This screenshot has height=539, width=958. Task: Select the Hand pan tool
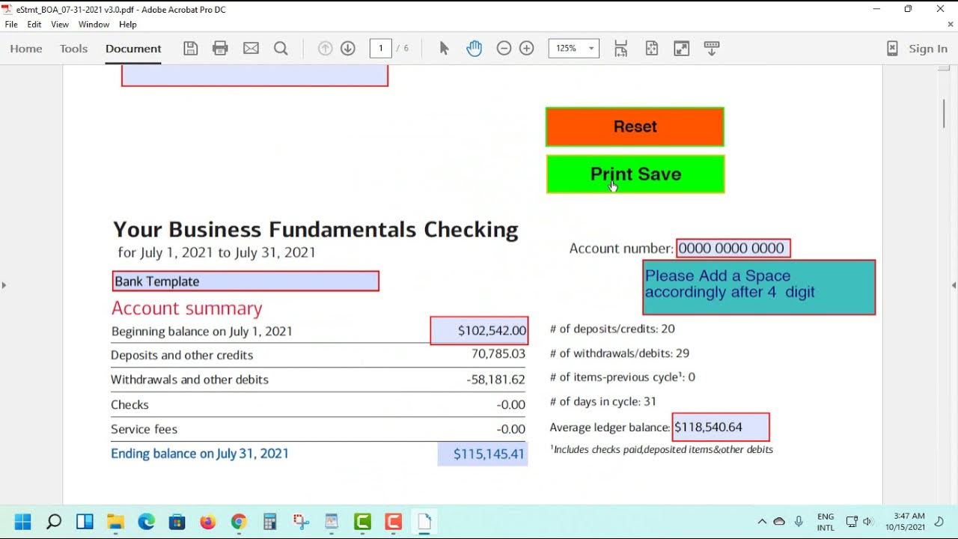click(474, 49)
